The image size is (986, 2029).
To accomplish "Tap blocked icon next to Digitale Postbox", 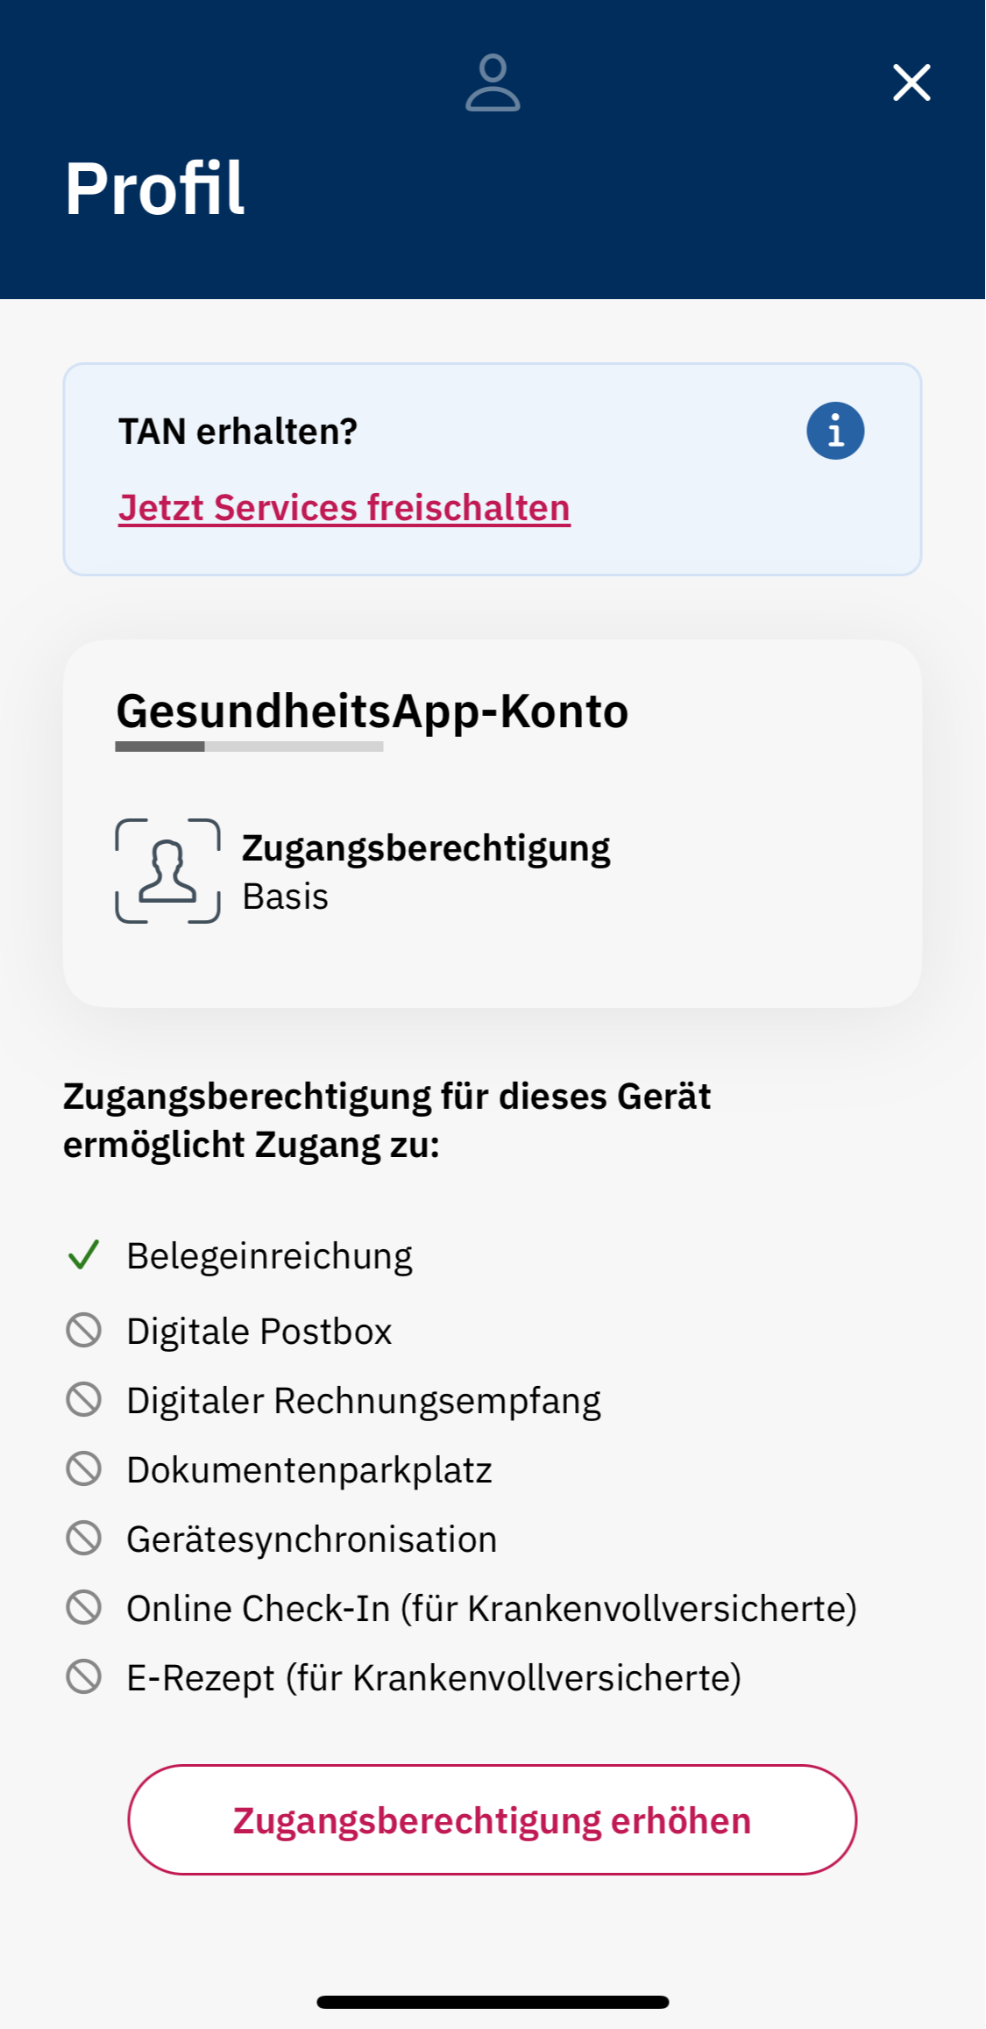I will tap(84, 1331).
